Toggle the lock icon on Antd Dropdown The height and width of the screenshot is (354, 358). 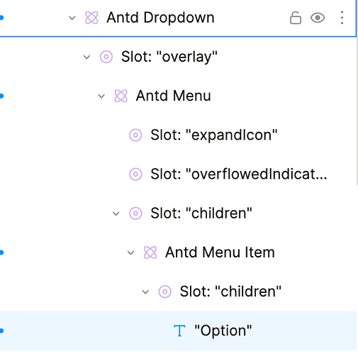[x=296, y=18]
